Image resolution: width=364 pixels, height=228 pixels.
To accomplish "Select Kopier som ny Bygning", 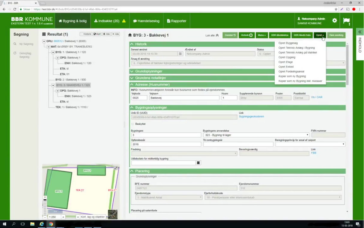I will [292, 76].
